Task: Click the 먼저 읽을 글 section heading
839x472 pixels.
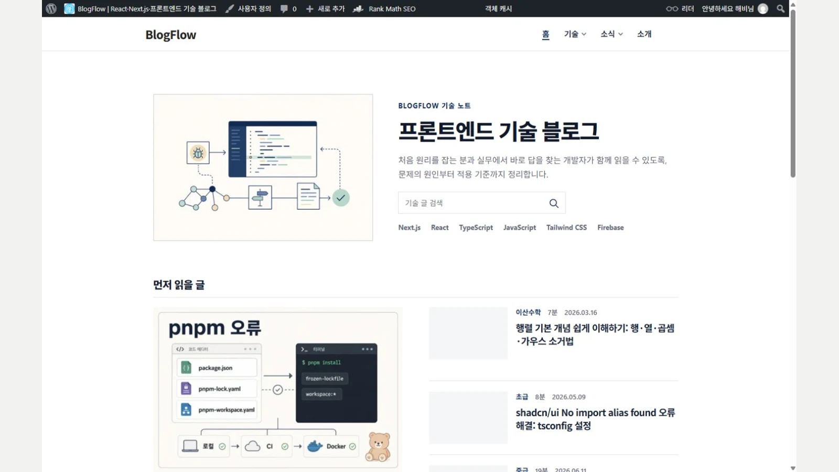Action: [179, 285]
